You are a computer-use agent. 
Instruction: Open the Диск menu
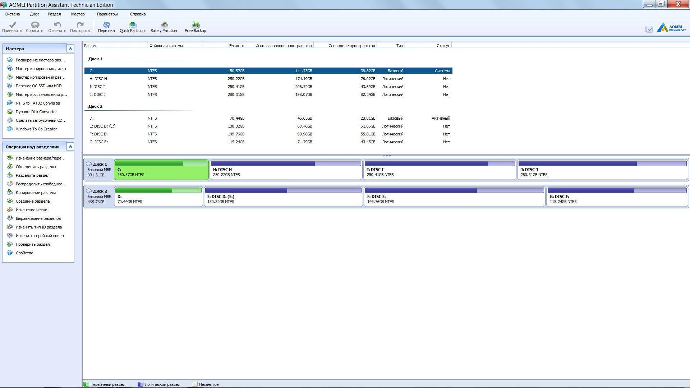pos(34,14)
